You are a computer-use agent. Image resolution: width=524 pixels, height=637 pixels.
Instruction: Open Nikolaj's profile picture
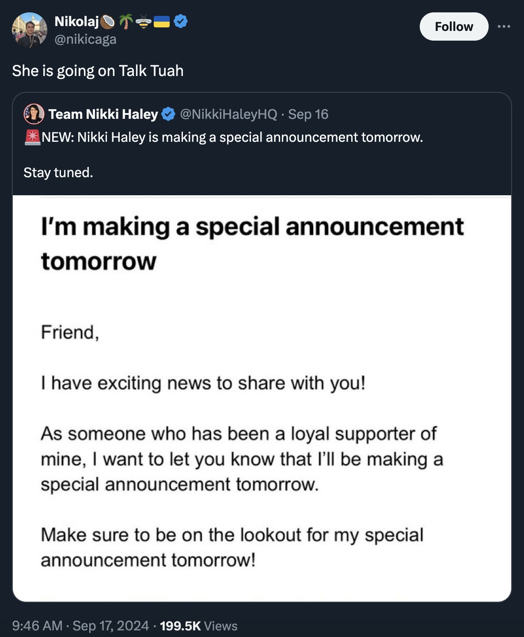point(29,30)
